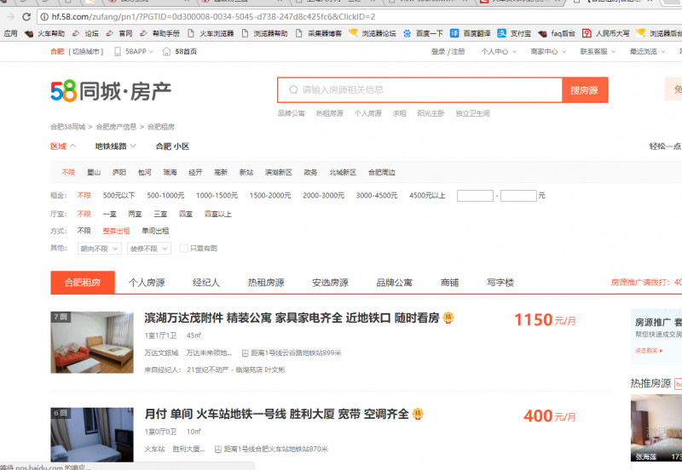The width and height of the screenshot is (682, 470).
Task: Switch to the 经纪人 tab
Action: coord(206,283)
